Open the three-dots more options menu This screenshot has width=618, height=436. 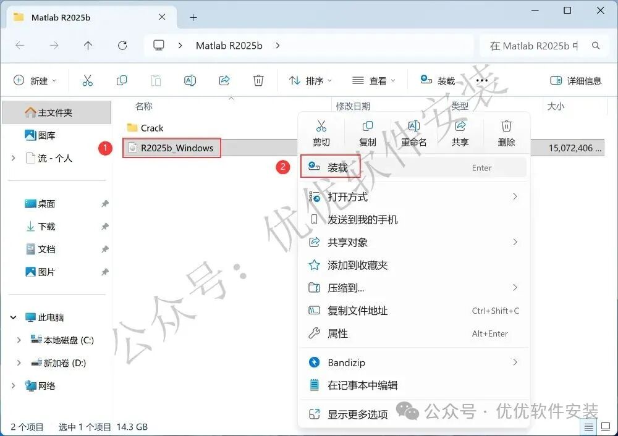point(482,81)
